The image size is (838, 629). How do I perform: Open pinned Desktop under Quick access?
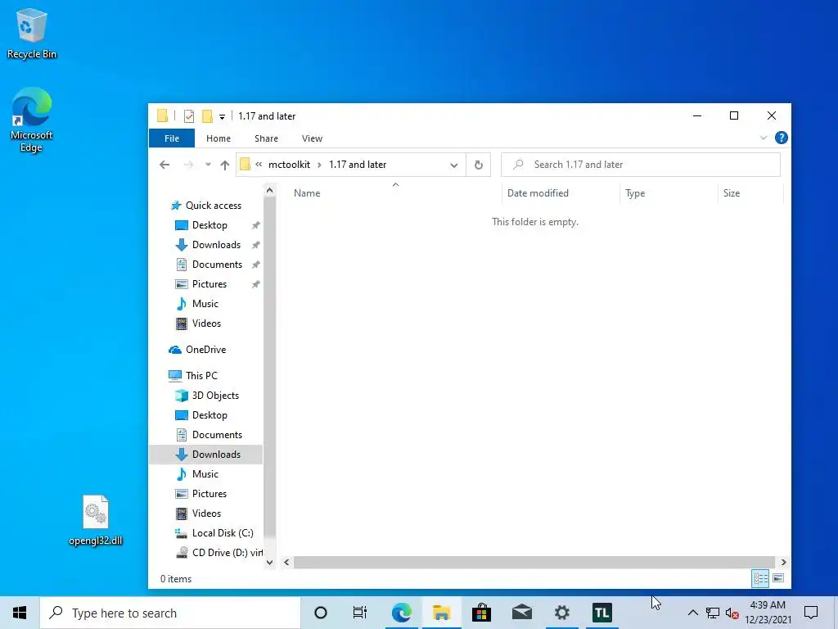click(x=209, y=225)
